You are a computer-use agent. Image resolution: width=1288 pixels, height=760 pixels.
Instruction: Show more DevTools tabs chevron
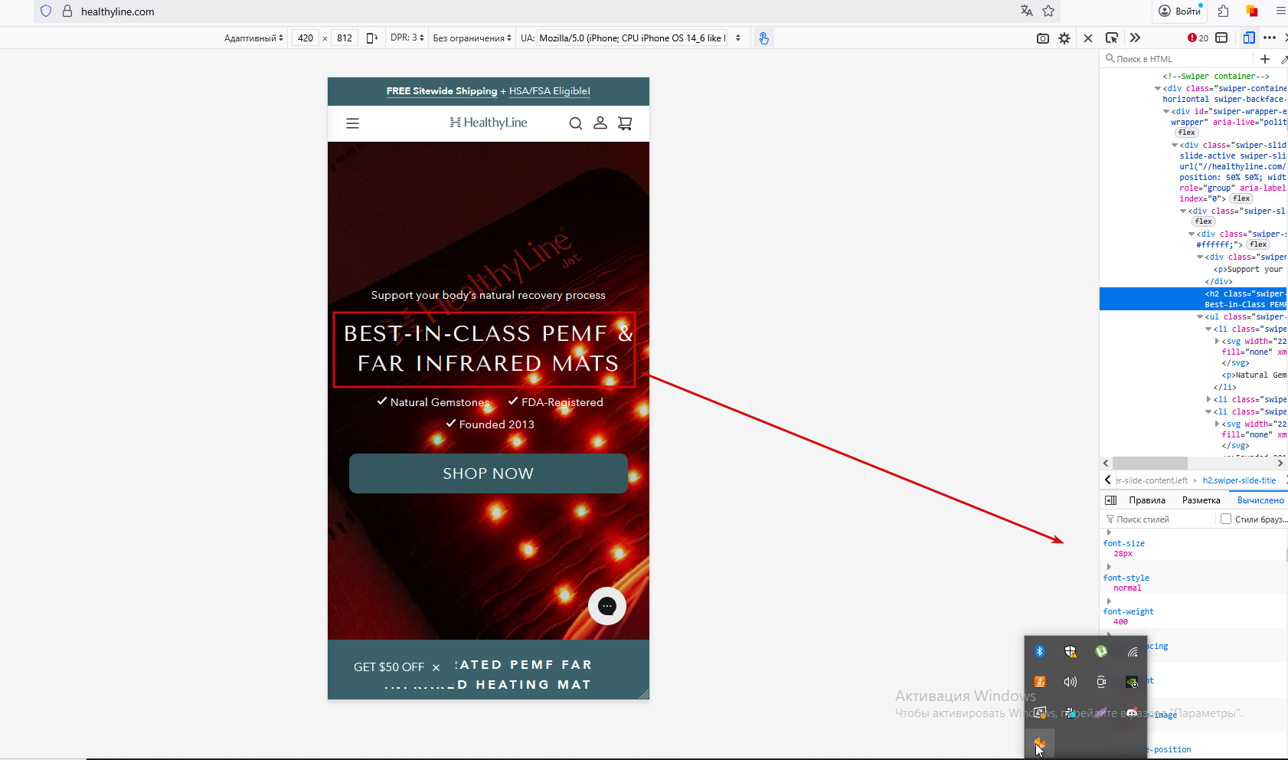1135,38
